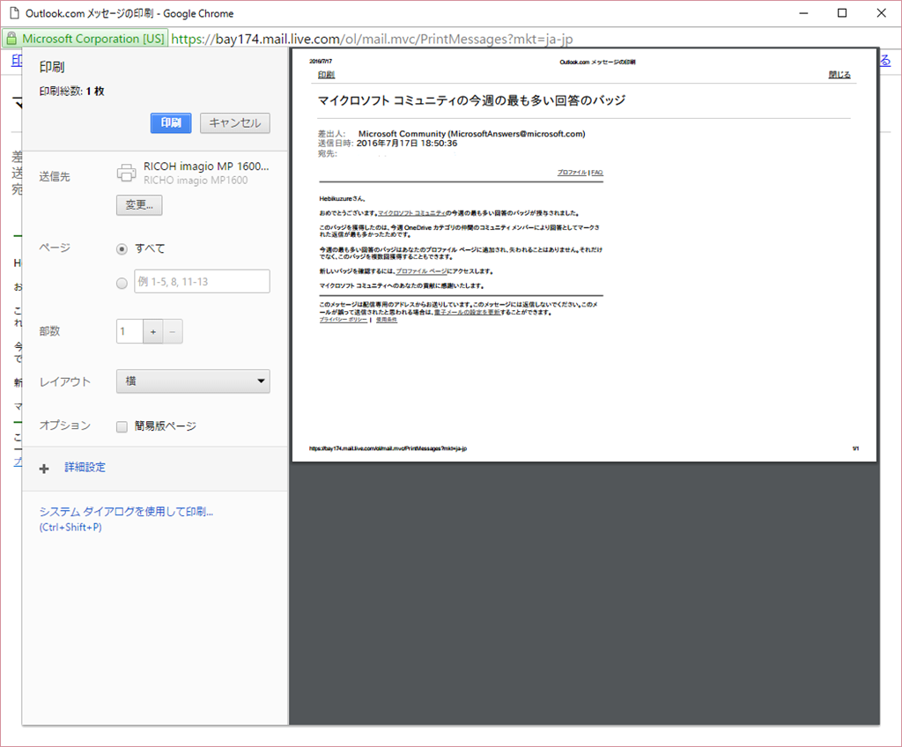This screenshot has height=747, width=902.
Task: Close the Chrome window
Action: click(x=881, y=13)
